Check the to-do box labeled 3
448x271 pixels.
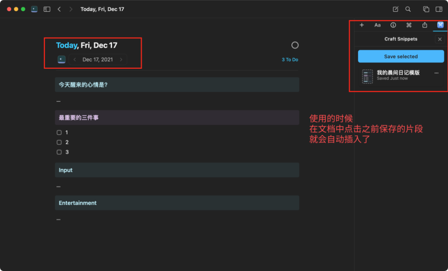[59, 152]
